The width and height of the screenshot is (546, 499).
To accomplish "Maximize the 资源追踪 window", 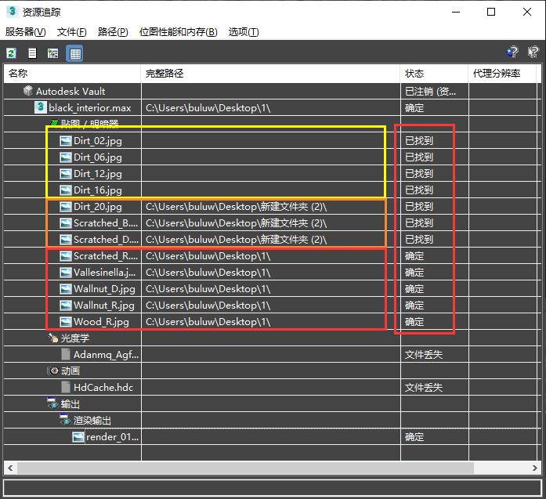I will coord(491,12).
